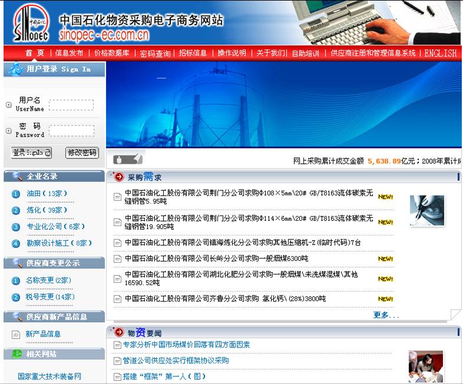Viewport: 463px width, 384px height.
Task: Open 密码查询 menu item
Action: [x=155, y=54]
